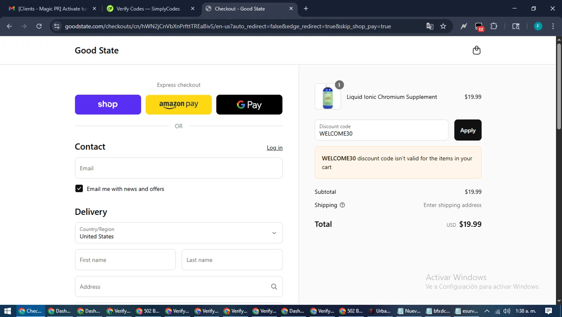The image size is (562, 317).
Task: Switch to the Gmail Clients Magic PR tab
Action: (52, 9)
